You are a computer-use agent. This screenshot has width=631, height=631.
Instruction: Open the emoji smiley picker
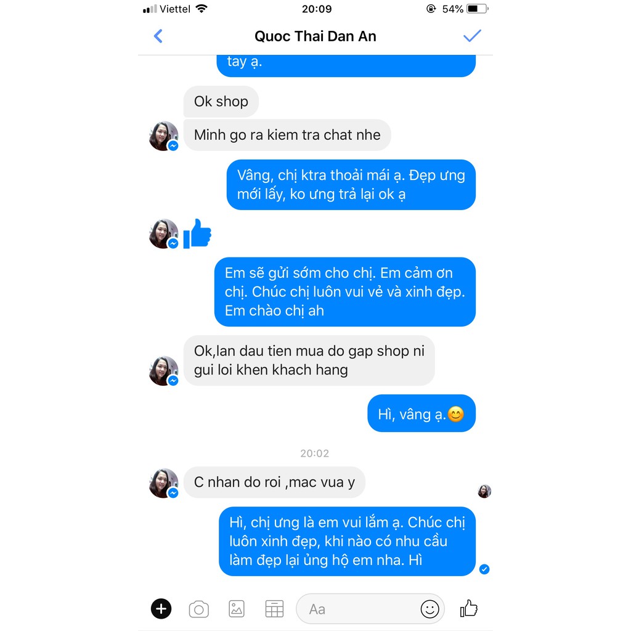click(429, 609)
